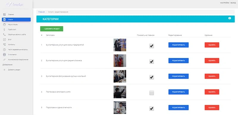Click image for Бухгалтерское обслуживание крупных компаний
Viewport: 238px width, 115px height.
click(x=120, y=76)
